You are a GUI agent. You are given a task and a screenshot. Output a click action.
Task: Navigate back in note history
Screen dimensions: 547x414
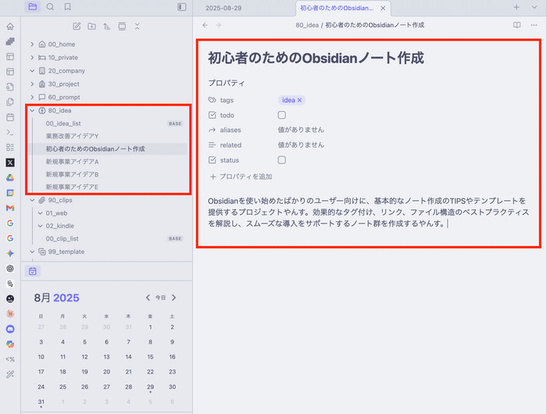pos(205,25)
